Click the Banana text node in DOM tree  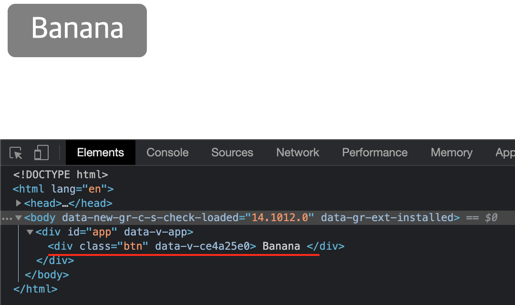[x=281, y=246]
